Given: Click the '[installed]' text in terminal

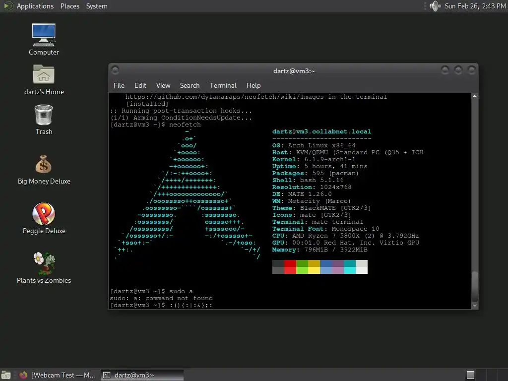Looking at the screenshot, I should point(147,104).
